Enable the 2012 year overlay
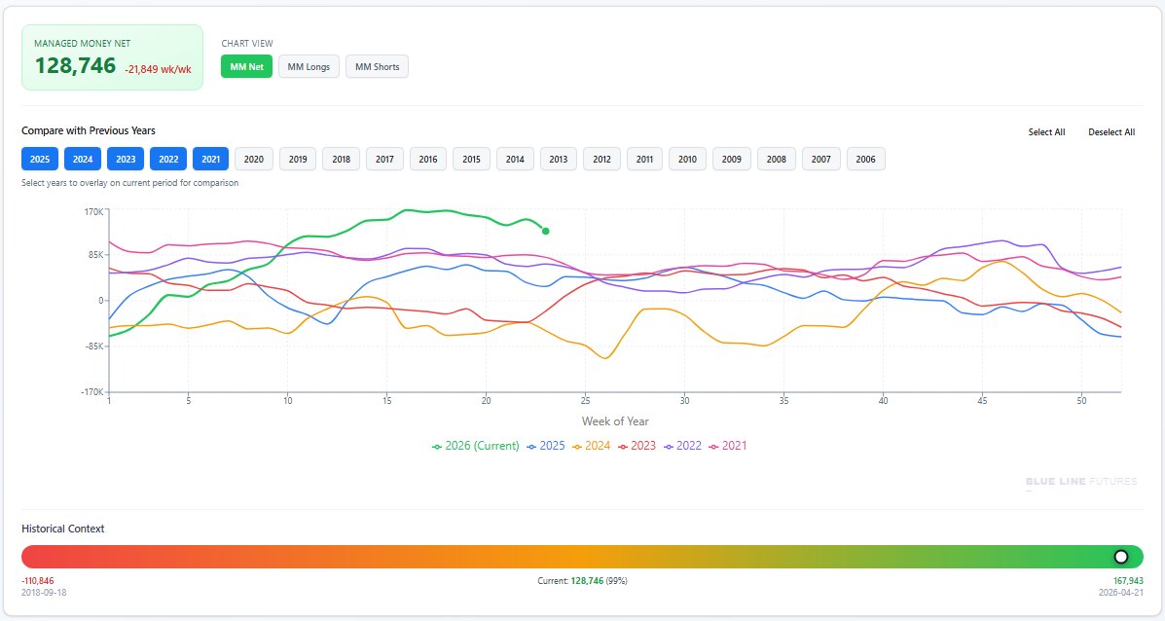The width and height of the screenshot is (1165, 621). click(601, 159)
